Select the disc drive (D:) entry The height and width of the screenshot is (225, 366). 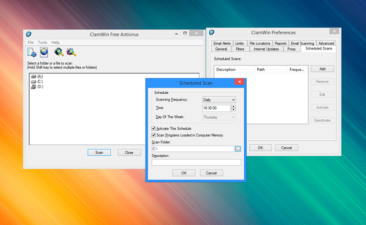click(37, 86)
